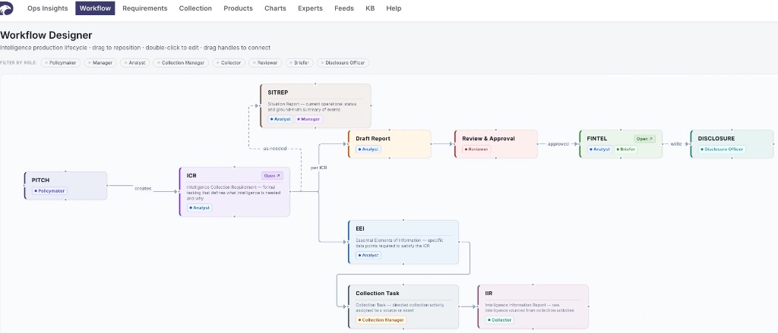Image resolution: width=778 pixels, height=333 pixels.
Task: Click the app logo icon
Action: click(6, 8)
